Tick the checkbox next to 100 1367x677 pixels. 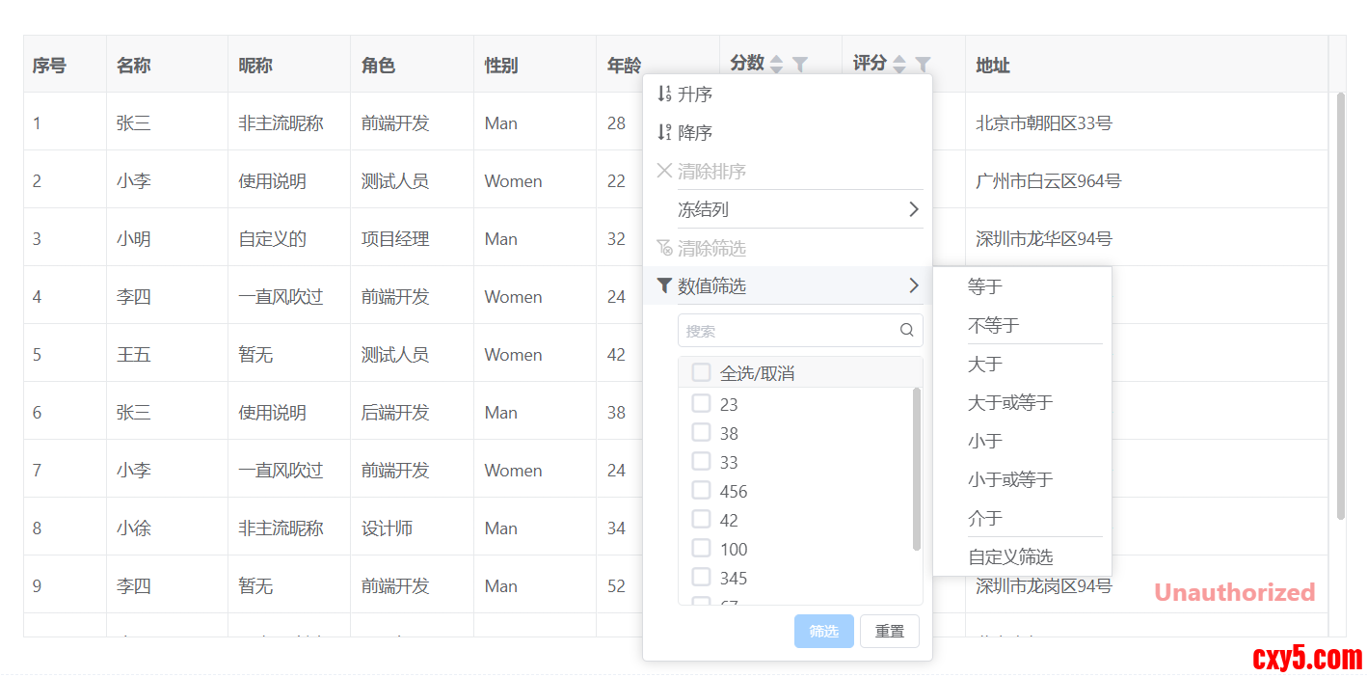click(701, 549)
